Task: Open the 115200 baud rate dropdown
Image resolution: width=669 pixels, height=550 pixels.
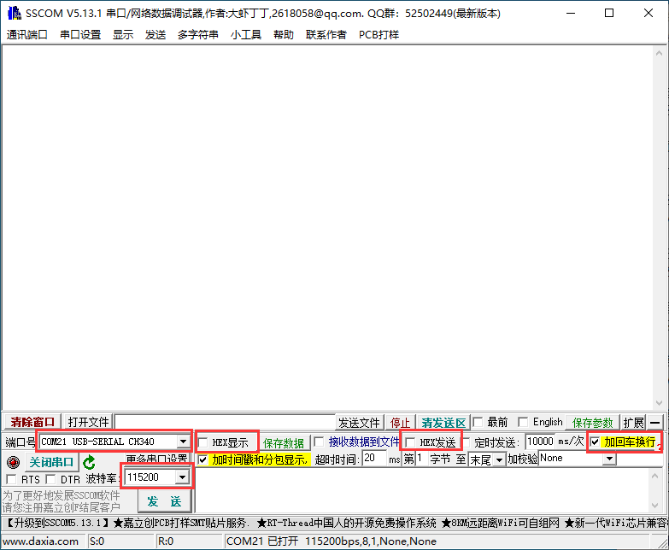Action: [x=182, y=477]
